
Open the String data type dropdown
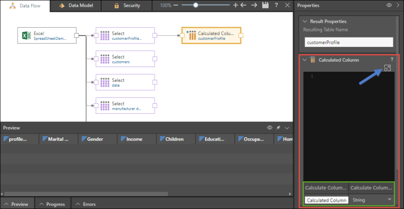371,200
